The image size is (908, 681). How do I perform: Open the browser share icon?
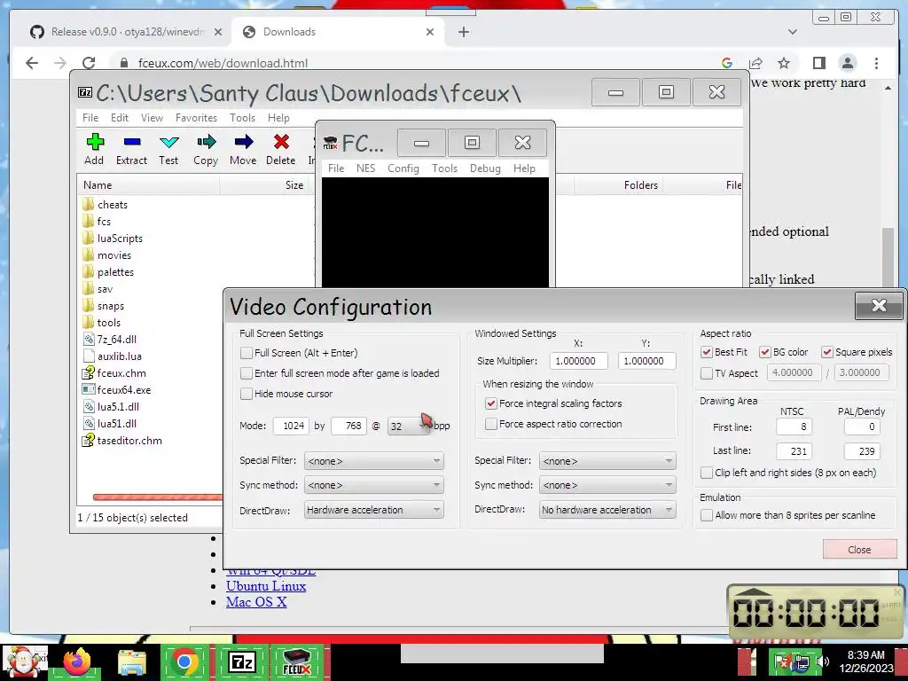[755, 63]
